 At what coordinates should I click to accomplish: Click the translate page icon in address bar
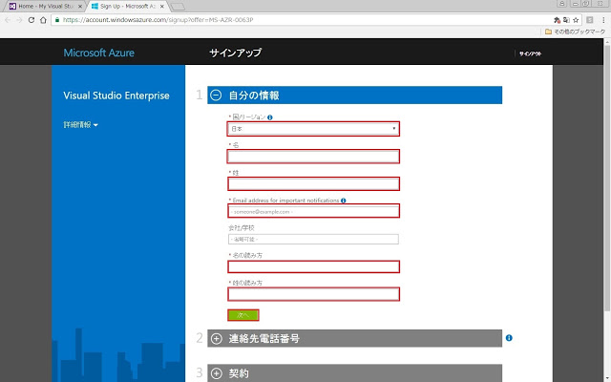pyautogui.click(x=566, y=20)
